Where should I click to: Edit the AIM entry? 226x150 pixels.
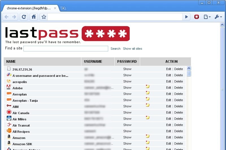coord(168,106)
